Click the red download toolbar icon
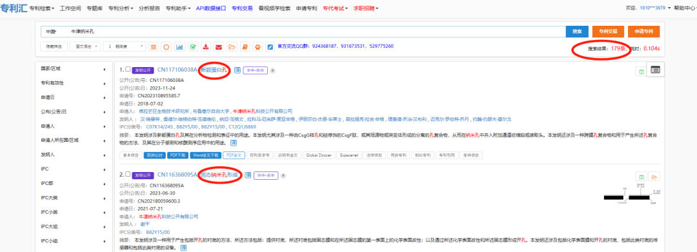The height and width of the screenshot is (252, 697). pyautogui.click(x=206, y=46)
